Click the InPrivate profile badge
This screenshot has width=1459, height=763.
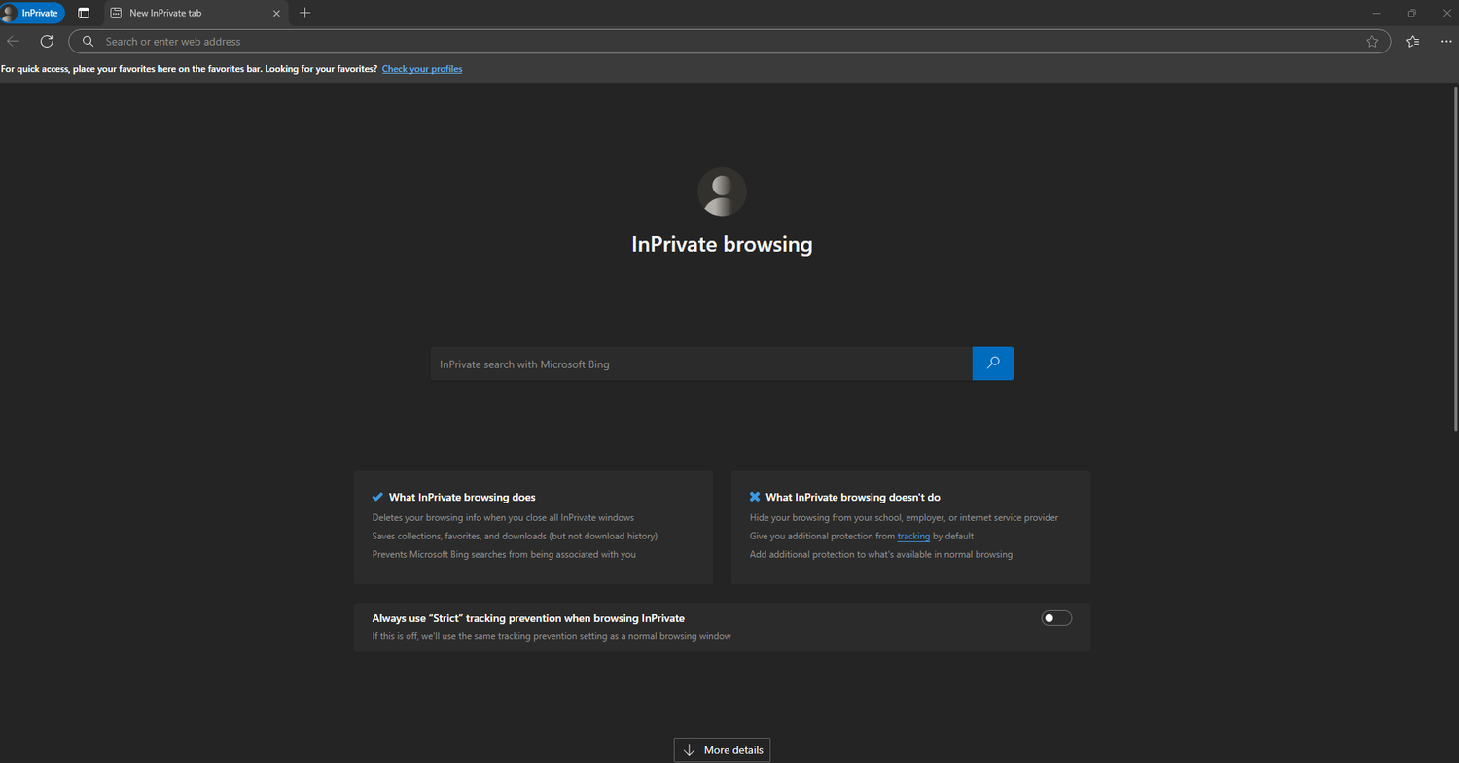33,13
